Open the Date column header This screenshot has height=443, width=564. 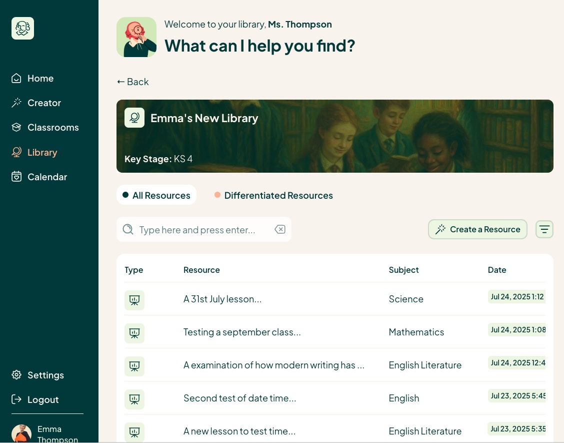click(497, 270)
